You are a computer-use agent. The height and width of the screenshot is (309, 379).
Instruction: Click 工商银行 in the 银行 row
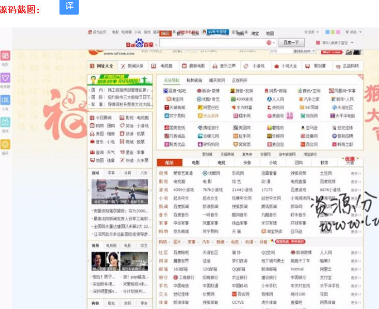(184, 277)
